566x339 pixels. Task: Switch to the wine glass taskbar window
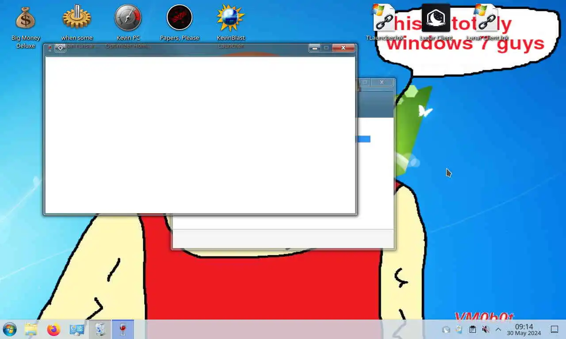[123, 329]
